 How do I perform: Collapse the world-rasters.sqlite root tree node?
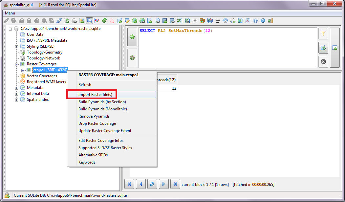pos(11,29)
